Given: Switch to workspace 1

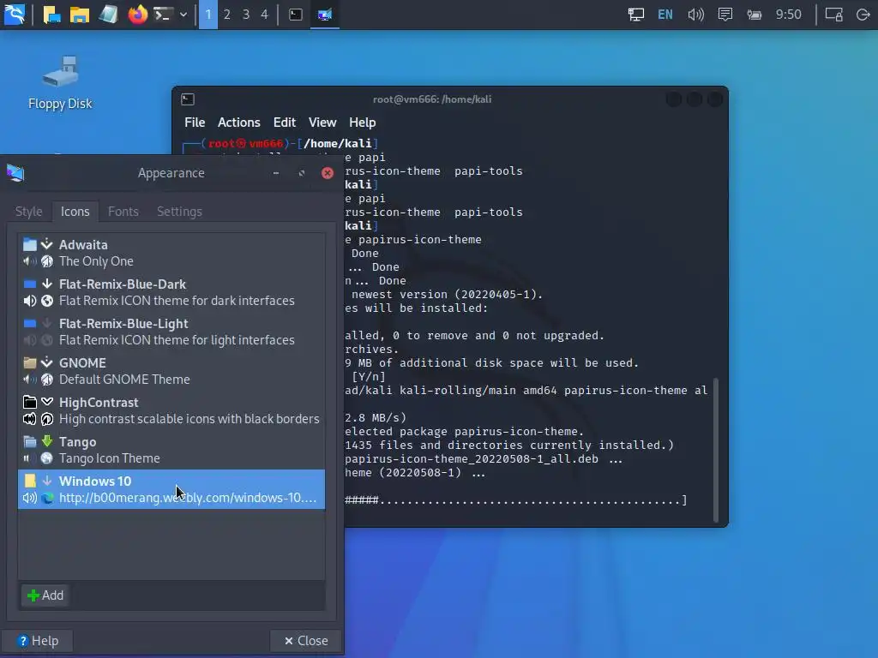Looking at the screenshot, I should tap(208, 15).
